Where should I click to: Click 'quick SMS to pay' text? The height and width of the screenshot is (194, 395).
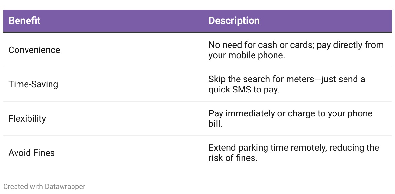pyautogui.click(x=244, y=90)
